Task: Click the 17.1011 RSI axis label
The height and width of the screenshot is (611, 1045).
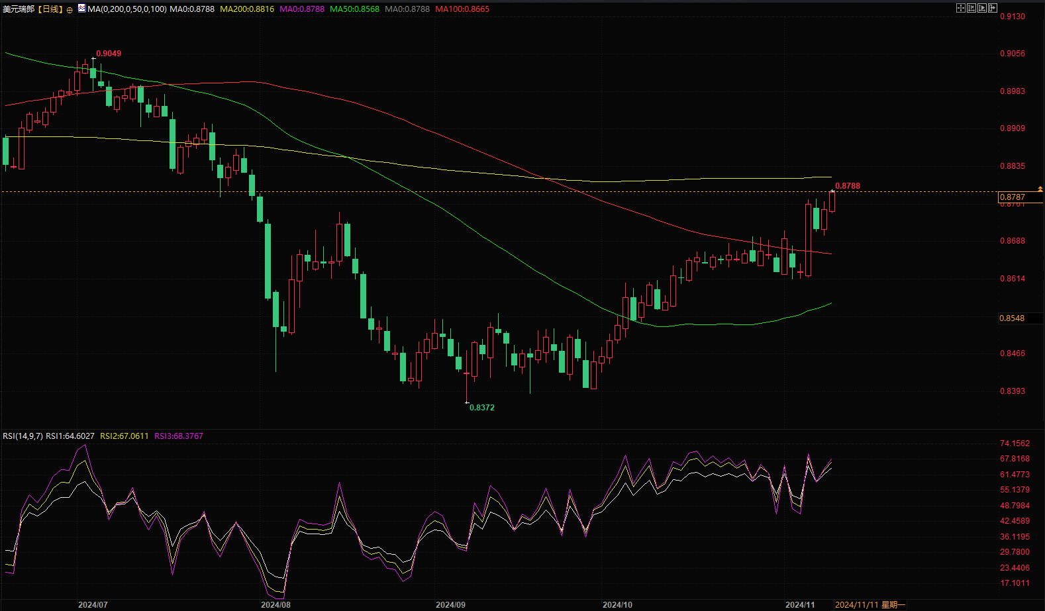Action: [1015, 583]
